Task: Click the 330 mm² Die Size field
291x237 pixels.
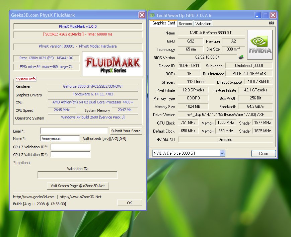Action: 233,49
